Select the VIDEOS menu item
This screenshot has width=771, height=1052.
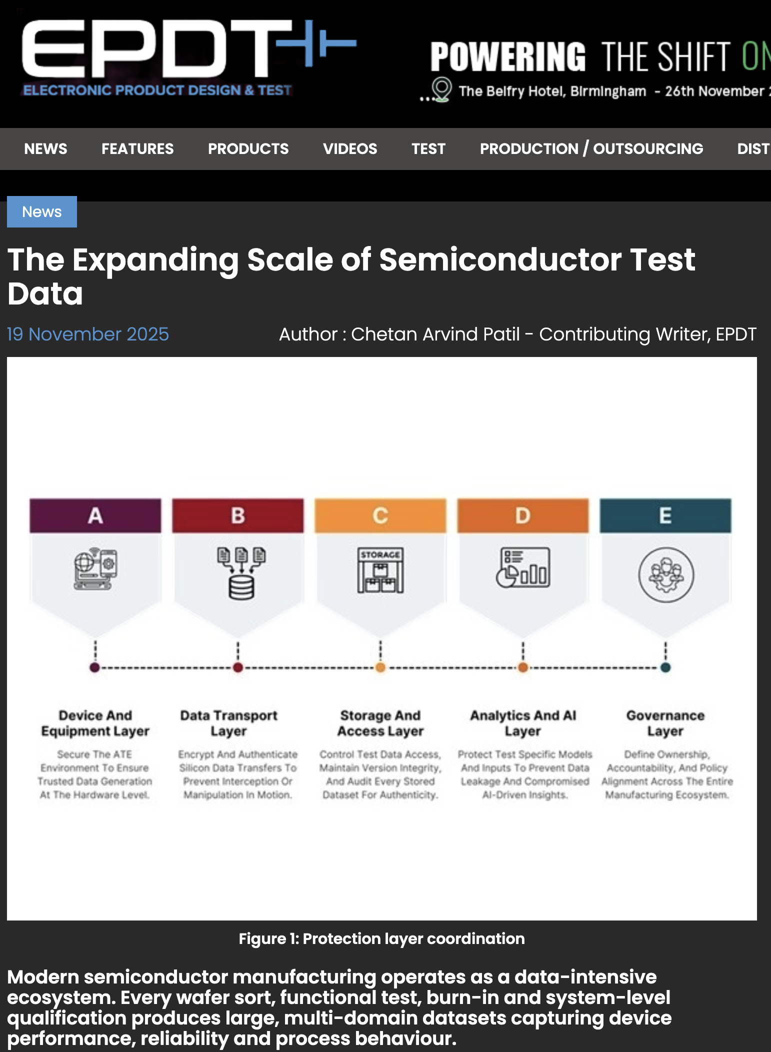(x=350, y=148)
